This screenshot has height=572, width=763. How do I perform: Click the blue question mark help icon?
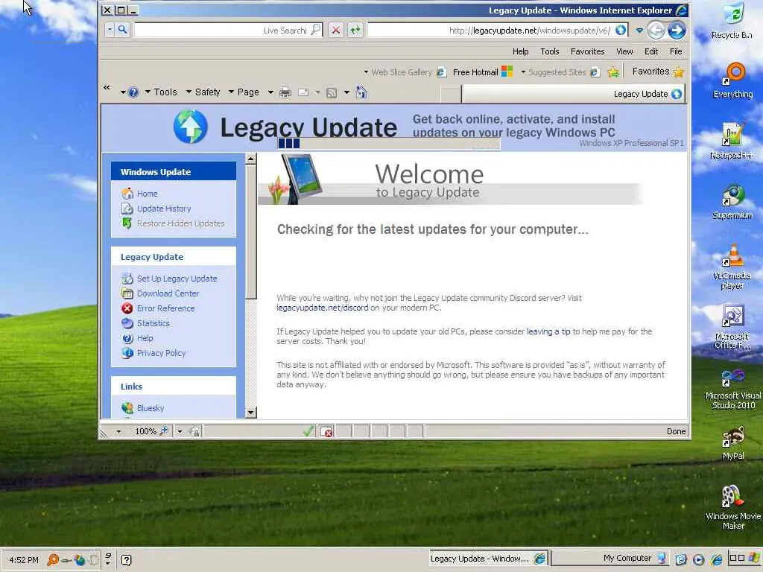point(134,92)
